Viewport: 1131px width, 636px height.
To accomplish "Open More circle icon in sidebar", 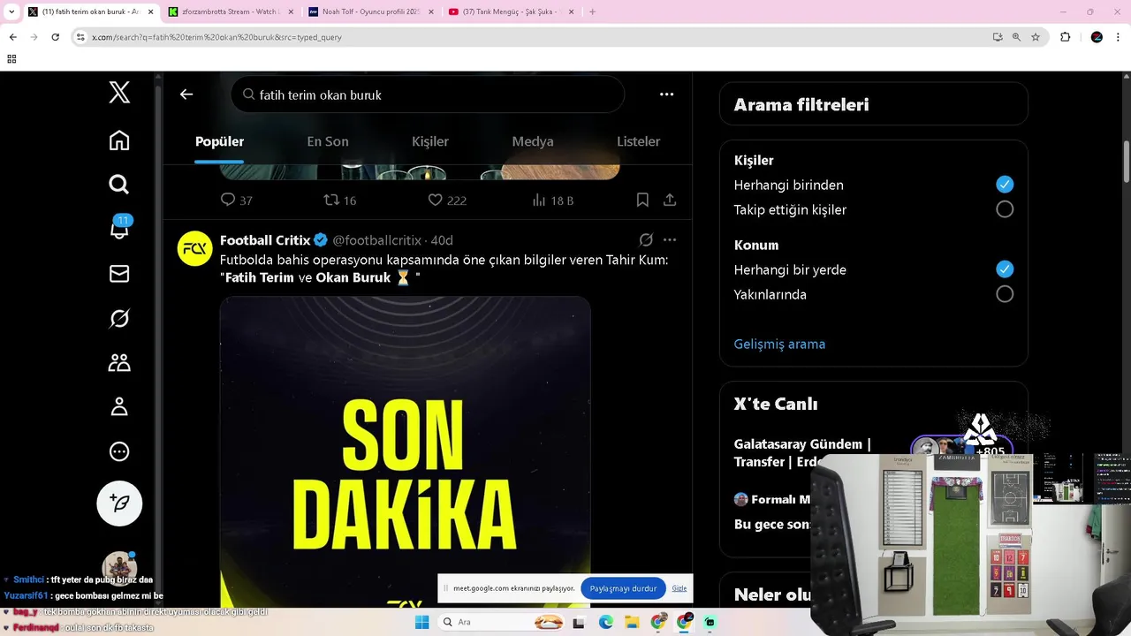I will pos(119,451).
